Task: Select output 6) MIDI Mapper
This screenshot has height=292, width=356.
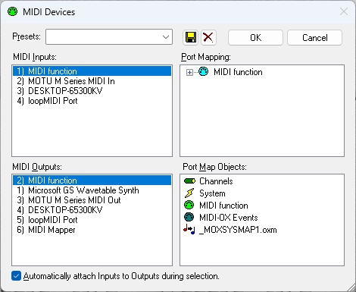Action: 92,230
